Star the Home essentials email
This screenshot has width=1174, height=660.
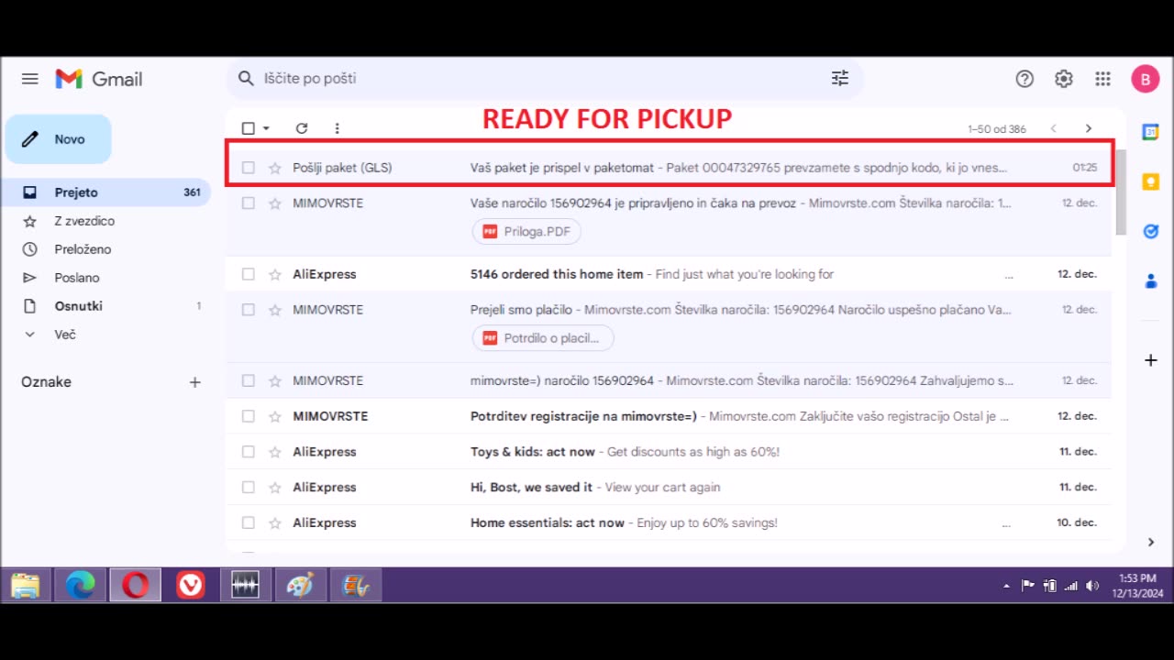[x=274, y=522]
